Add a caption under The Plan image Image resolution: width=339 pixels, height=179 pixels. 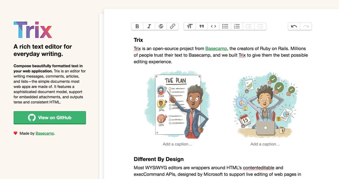click(177, 144)
